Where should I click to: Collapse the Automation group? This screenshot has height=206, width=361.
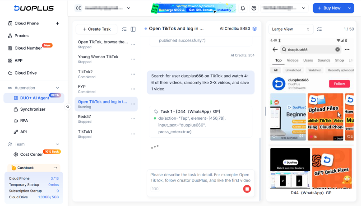click(x=58, y=88)
